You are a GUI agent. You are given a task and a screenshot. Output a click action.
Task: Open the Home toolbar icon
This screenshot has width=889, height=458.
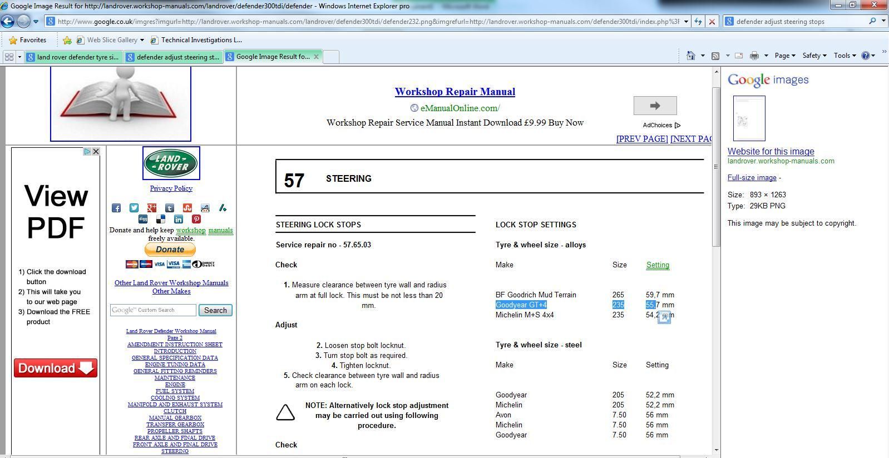pos(690,56)
